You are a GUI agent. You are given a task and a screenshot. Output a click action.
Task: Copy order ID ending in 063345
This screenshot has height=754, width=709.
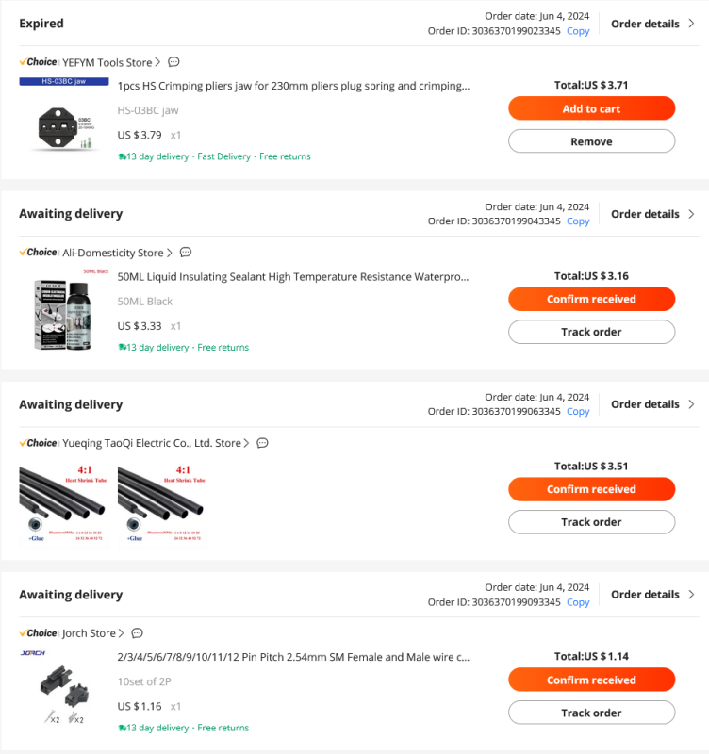tap(578, 412)
